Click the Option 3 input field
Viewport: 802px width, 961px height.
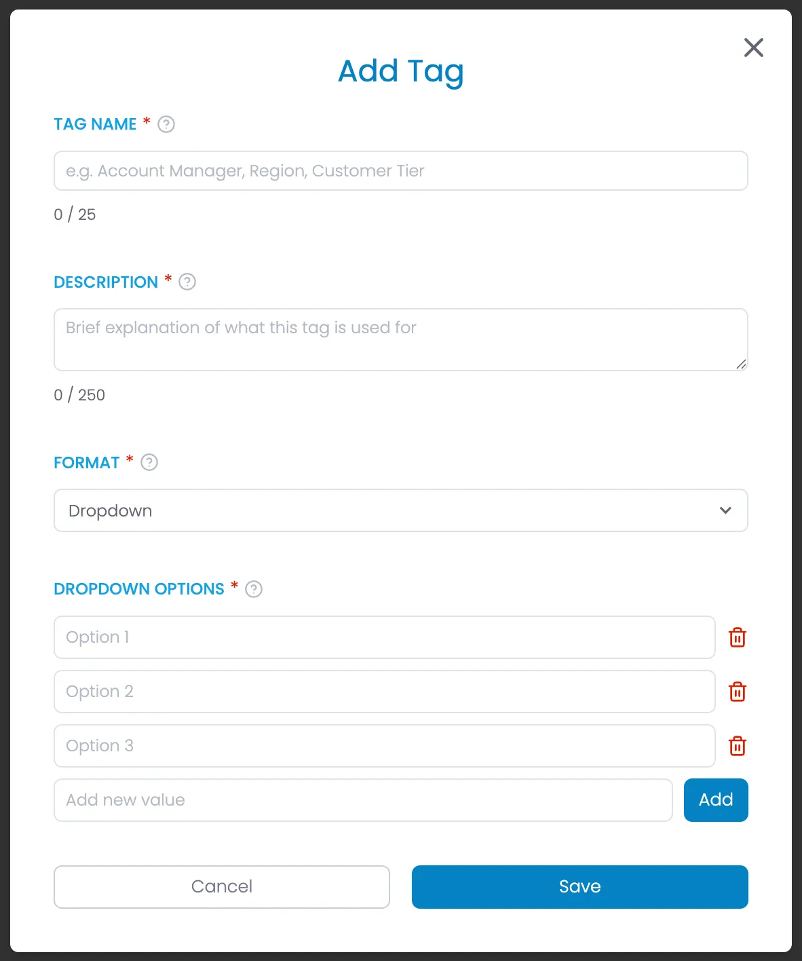pos(385,746)
